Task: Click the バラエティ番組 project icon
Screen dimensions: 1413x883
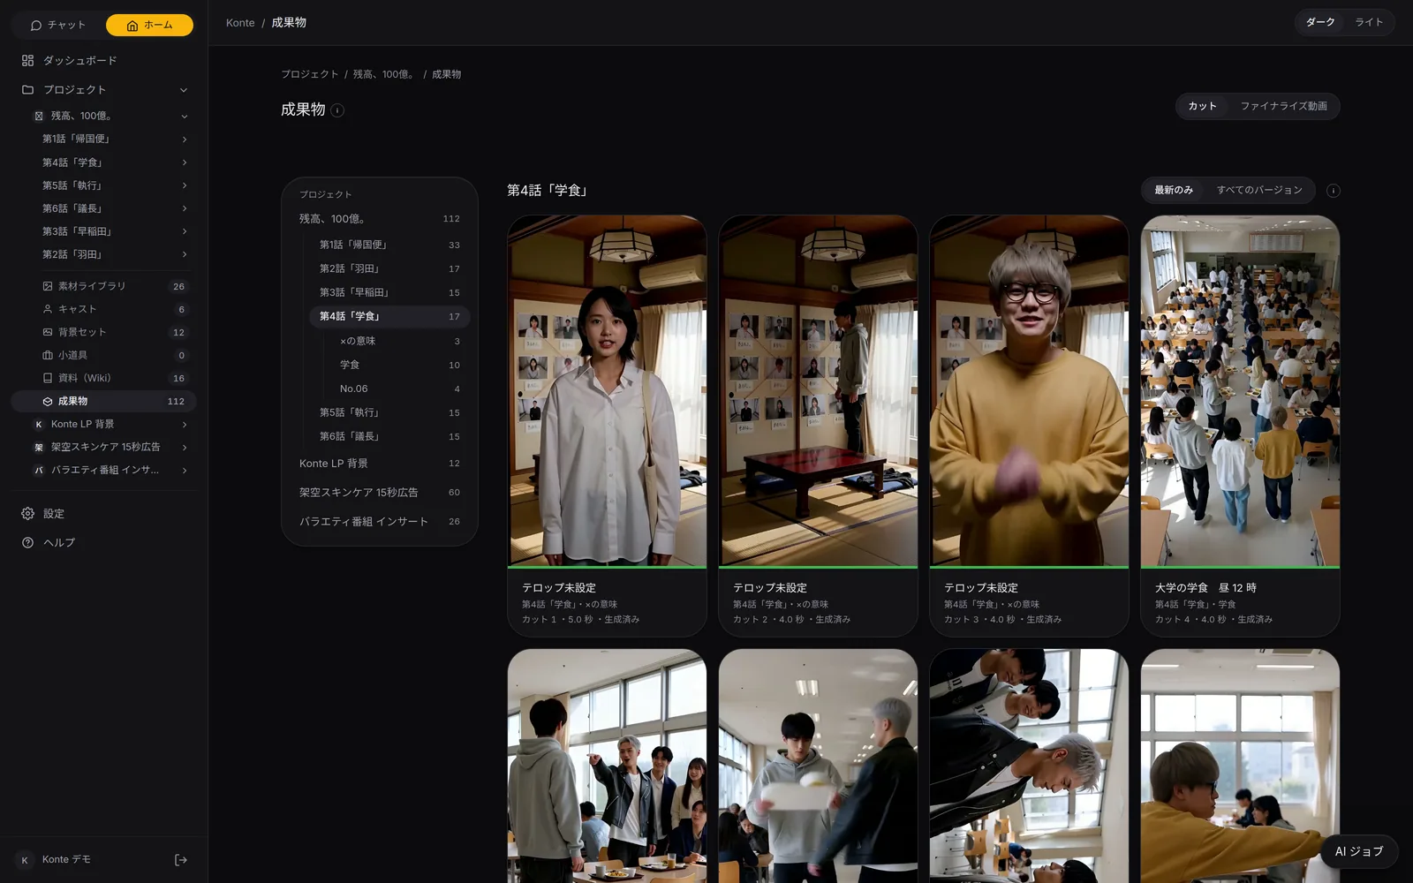Action: [39, 471]
